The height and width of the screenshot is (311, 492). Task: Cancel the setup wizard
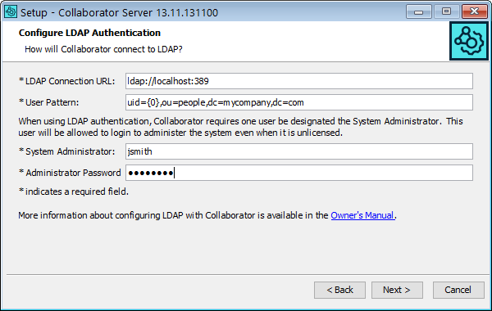click(458, 290)
